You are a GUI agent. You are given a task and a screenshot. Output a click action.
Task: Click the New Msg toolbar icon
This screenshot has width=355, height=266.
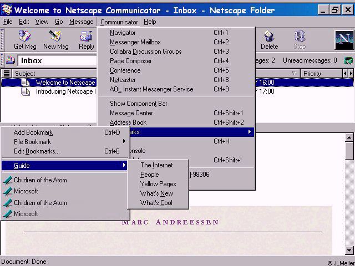coord(55,35)
